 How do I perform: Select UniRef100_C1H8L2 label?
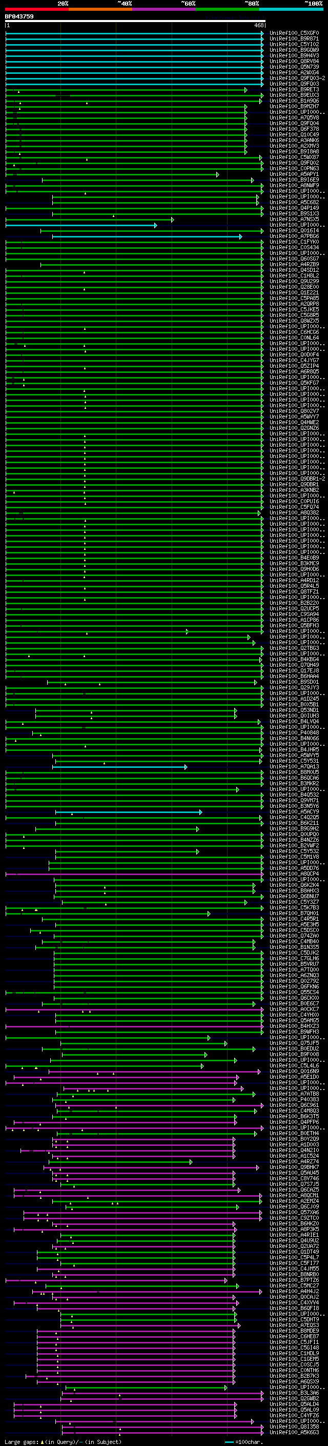pos(294,275)
